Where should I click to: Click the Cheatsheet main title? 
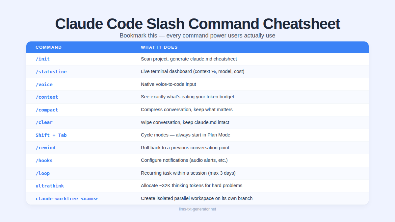197,24
